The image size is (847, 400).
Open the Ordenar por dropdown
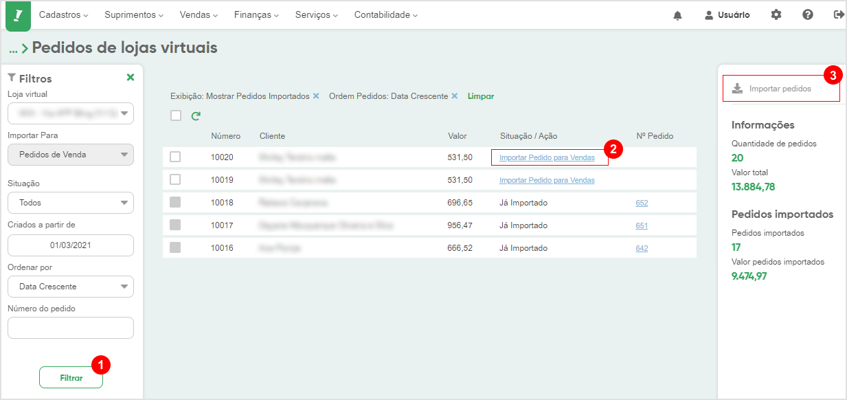(x=71, y=287)
